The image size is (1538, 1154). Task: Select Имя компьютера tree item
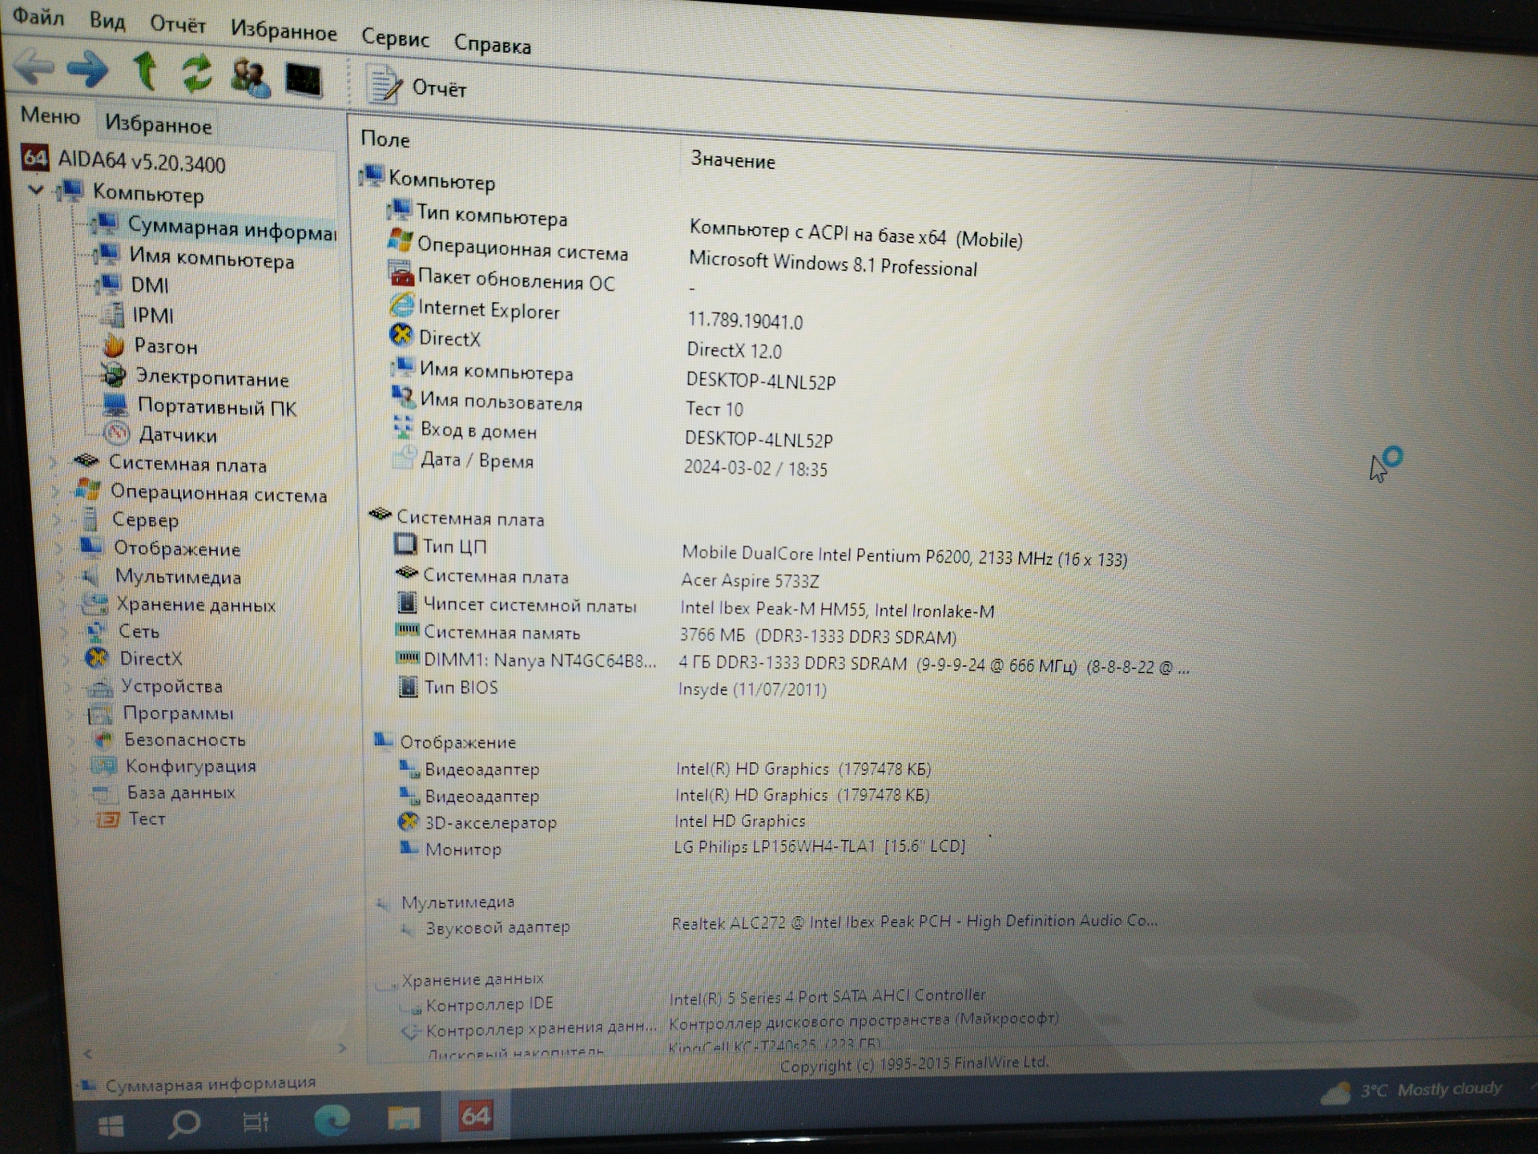coord(193,259)
